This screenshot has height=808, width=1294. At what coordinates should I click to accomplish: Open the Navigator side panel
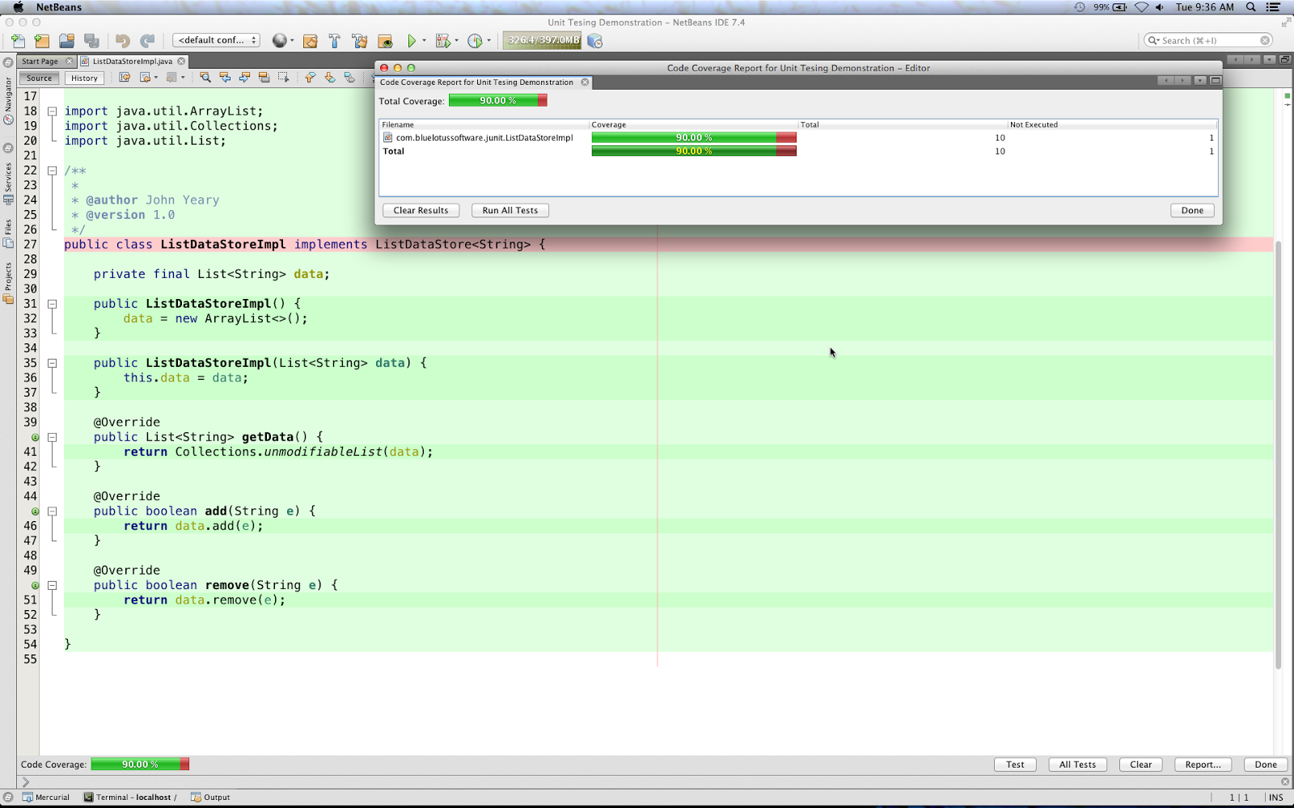[8, 101]
